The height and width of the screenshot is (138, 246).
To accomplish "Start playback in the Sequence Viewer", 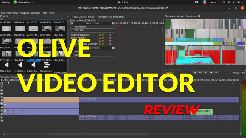I will (206, 73).
